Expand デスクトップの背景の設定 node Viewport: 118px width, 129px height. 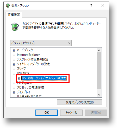pyautogui.click(x=14, y=60)
